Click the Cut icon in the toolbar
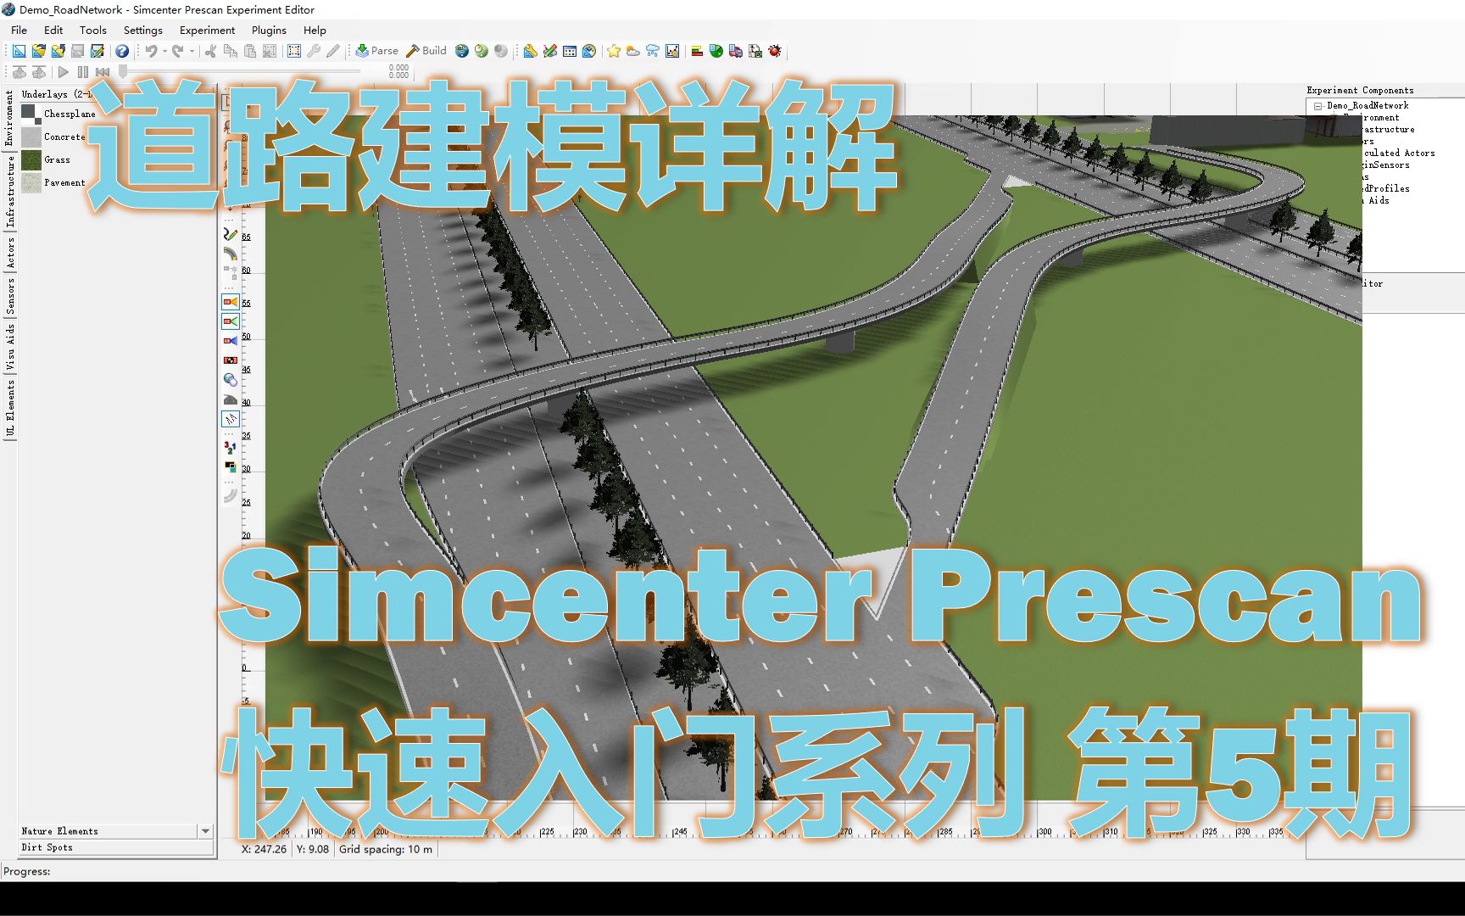Image resolution: width=1465 pixels, height=916 pixels. [x=211, y=51]
